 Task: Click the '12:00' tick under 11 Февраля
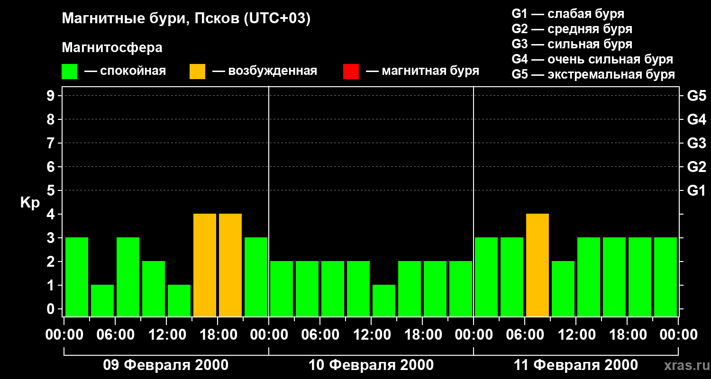pos(576,335)
